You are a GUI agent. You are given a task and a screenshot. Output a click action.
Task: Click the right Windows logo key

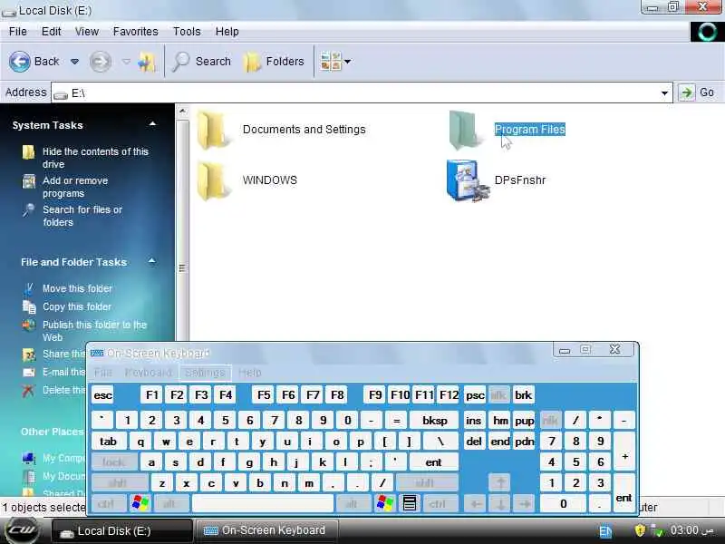(x=384, y=504)
